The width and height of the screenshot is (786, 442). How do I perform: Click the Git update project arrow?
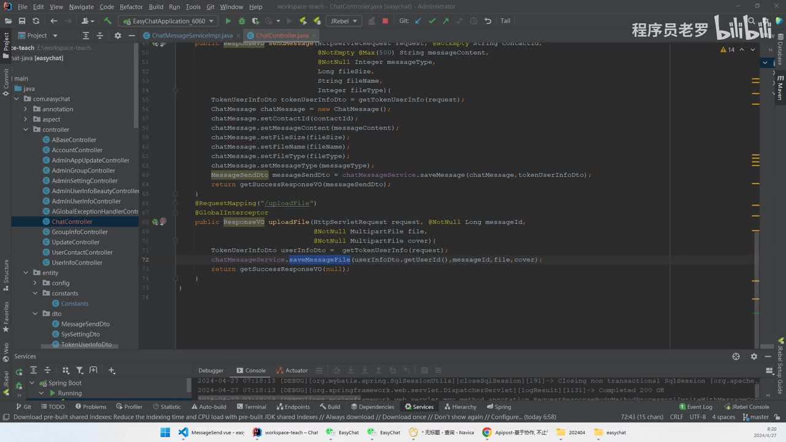(x=418, y=21)
